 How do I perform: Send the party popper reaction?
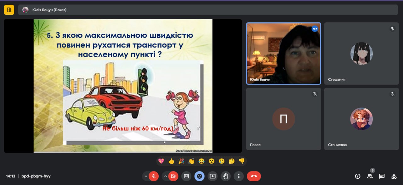(181, 161)
